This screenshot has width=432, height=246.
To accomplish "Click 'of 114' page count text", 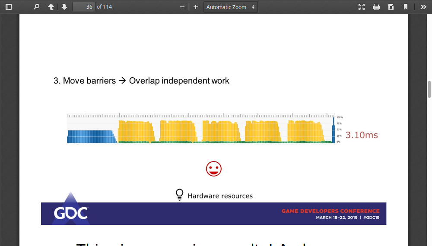I will click(105, 7).
